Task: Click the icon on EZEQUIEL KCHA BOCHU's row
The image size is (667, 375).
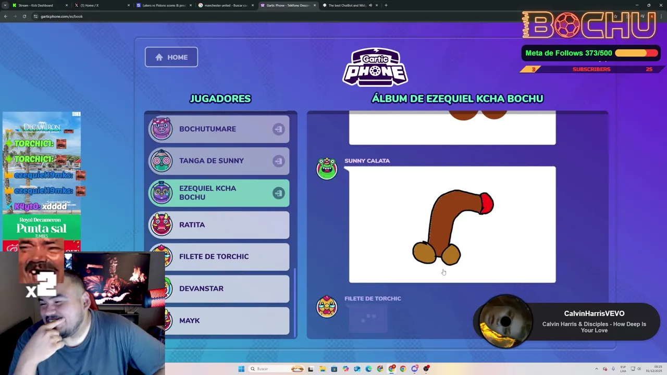Action: click(x=278, y=193)
